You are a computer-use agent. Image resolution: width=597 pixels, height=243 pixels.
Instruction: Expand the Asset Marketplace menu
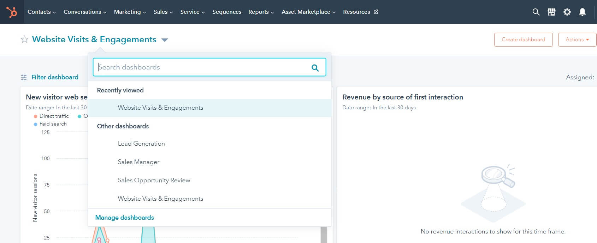coord(308,12)
